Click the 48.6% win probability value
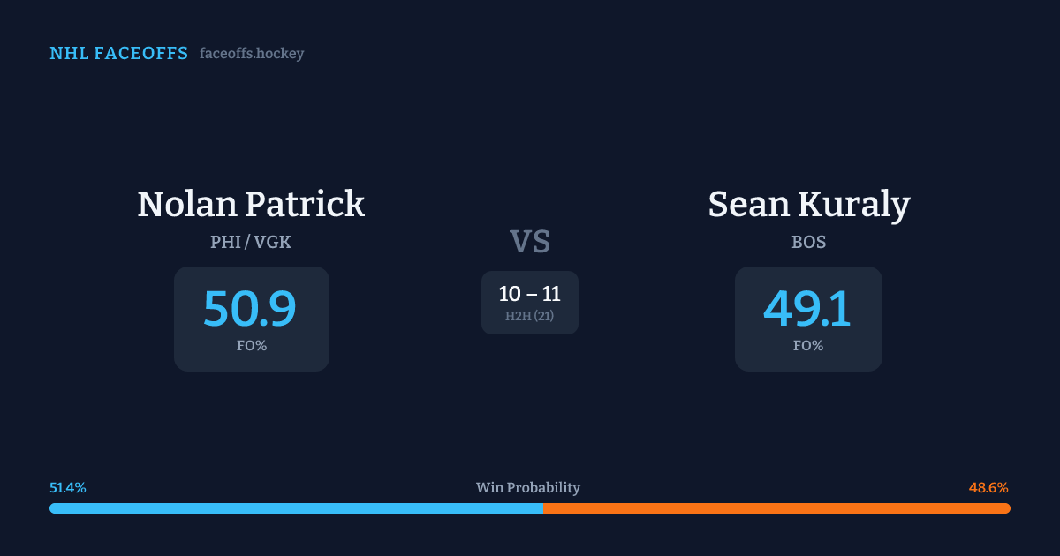This screenshot has width=1060, height=556. click(988, 488)
